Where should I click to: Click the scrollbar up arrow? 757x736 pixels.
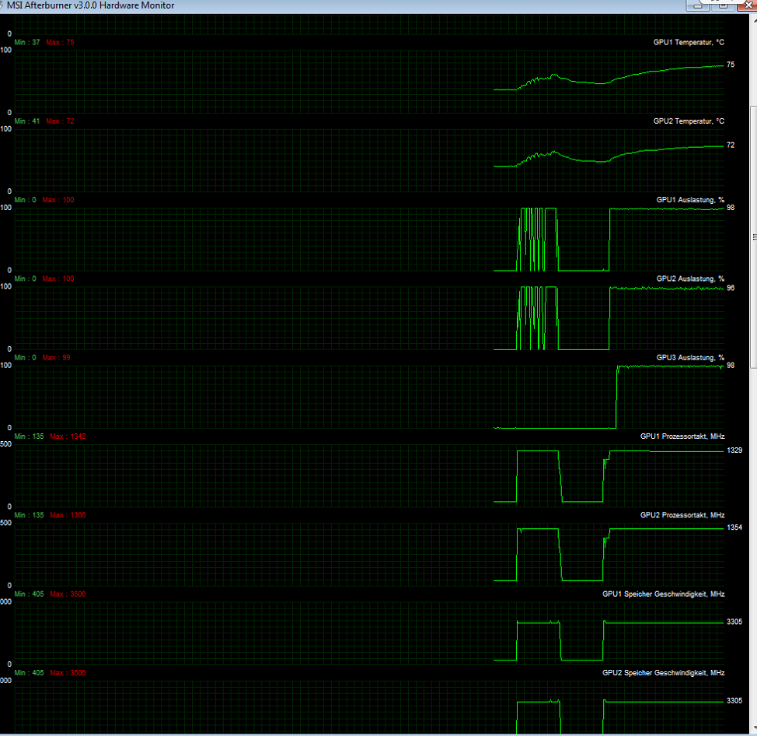(752, 19)
